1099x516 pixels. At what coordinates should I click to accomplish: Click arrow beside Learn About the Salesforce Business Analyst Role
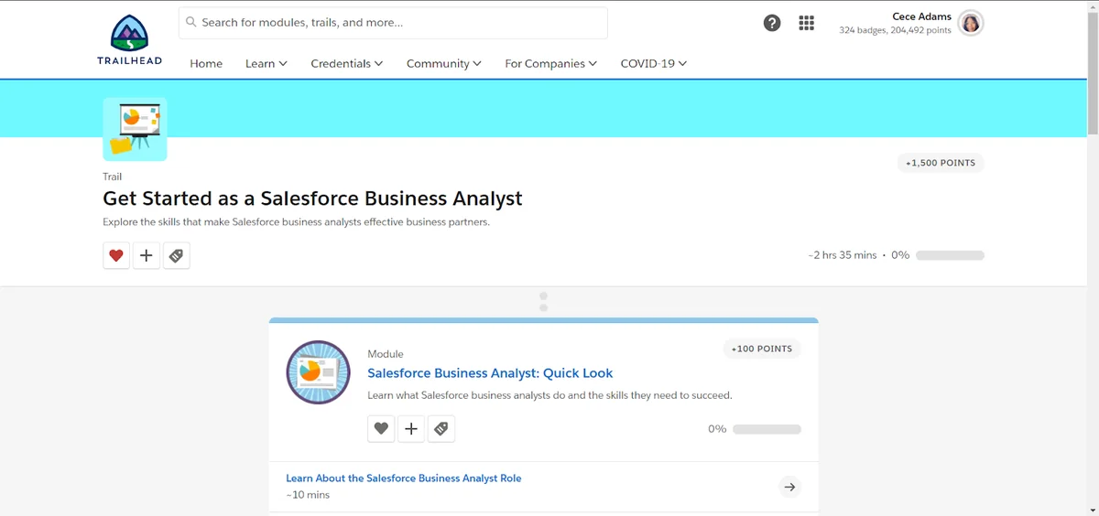[789, 487]
